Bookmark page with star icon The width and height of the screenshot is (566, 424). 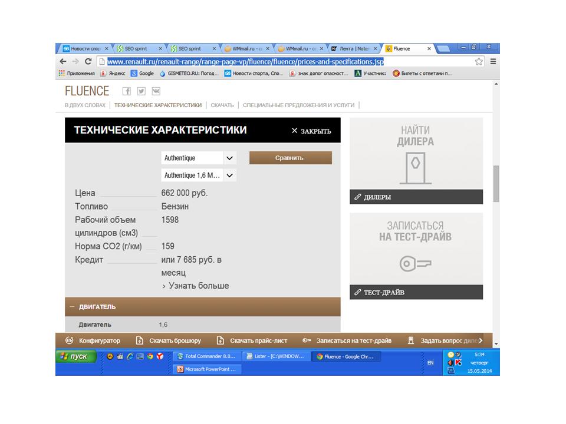click(x=479, y=62)
